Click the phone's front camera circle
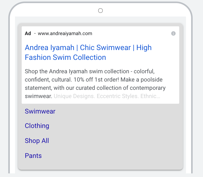 (x=100, y=11)
